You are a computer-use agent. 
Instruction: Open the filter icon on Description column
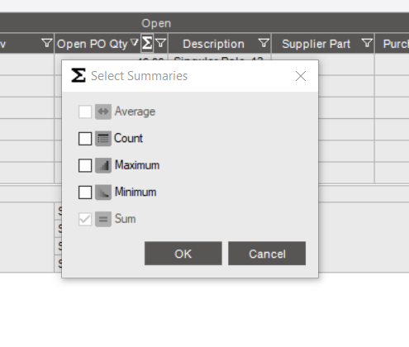[x=264, y=43]
